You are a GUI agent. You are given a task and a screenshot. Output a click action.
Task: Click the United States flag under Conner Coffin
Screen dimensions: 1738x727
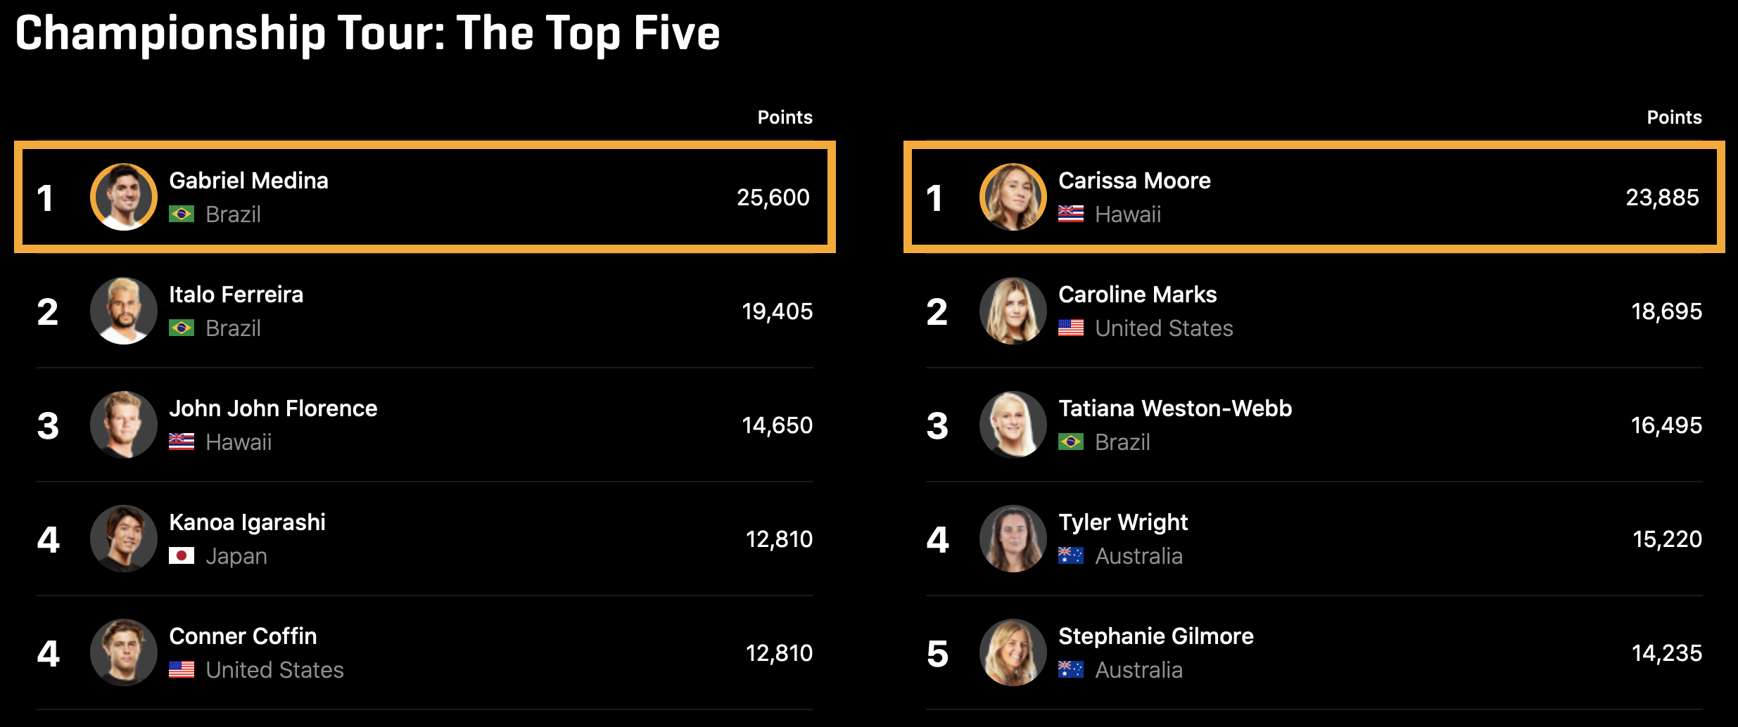coord(182,670)
